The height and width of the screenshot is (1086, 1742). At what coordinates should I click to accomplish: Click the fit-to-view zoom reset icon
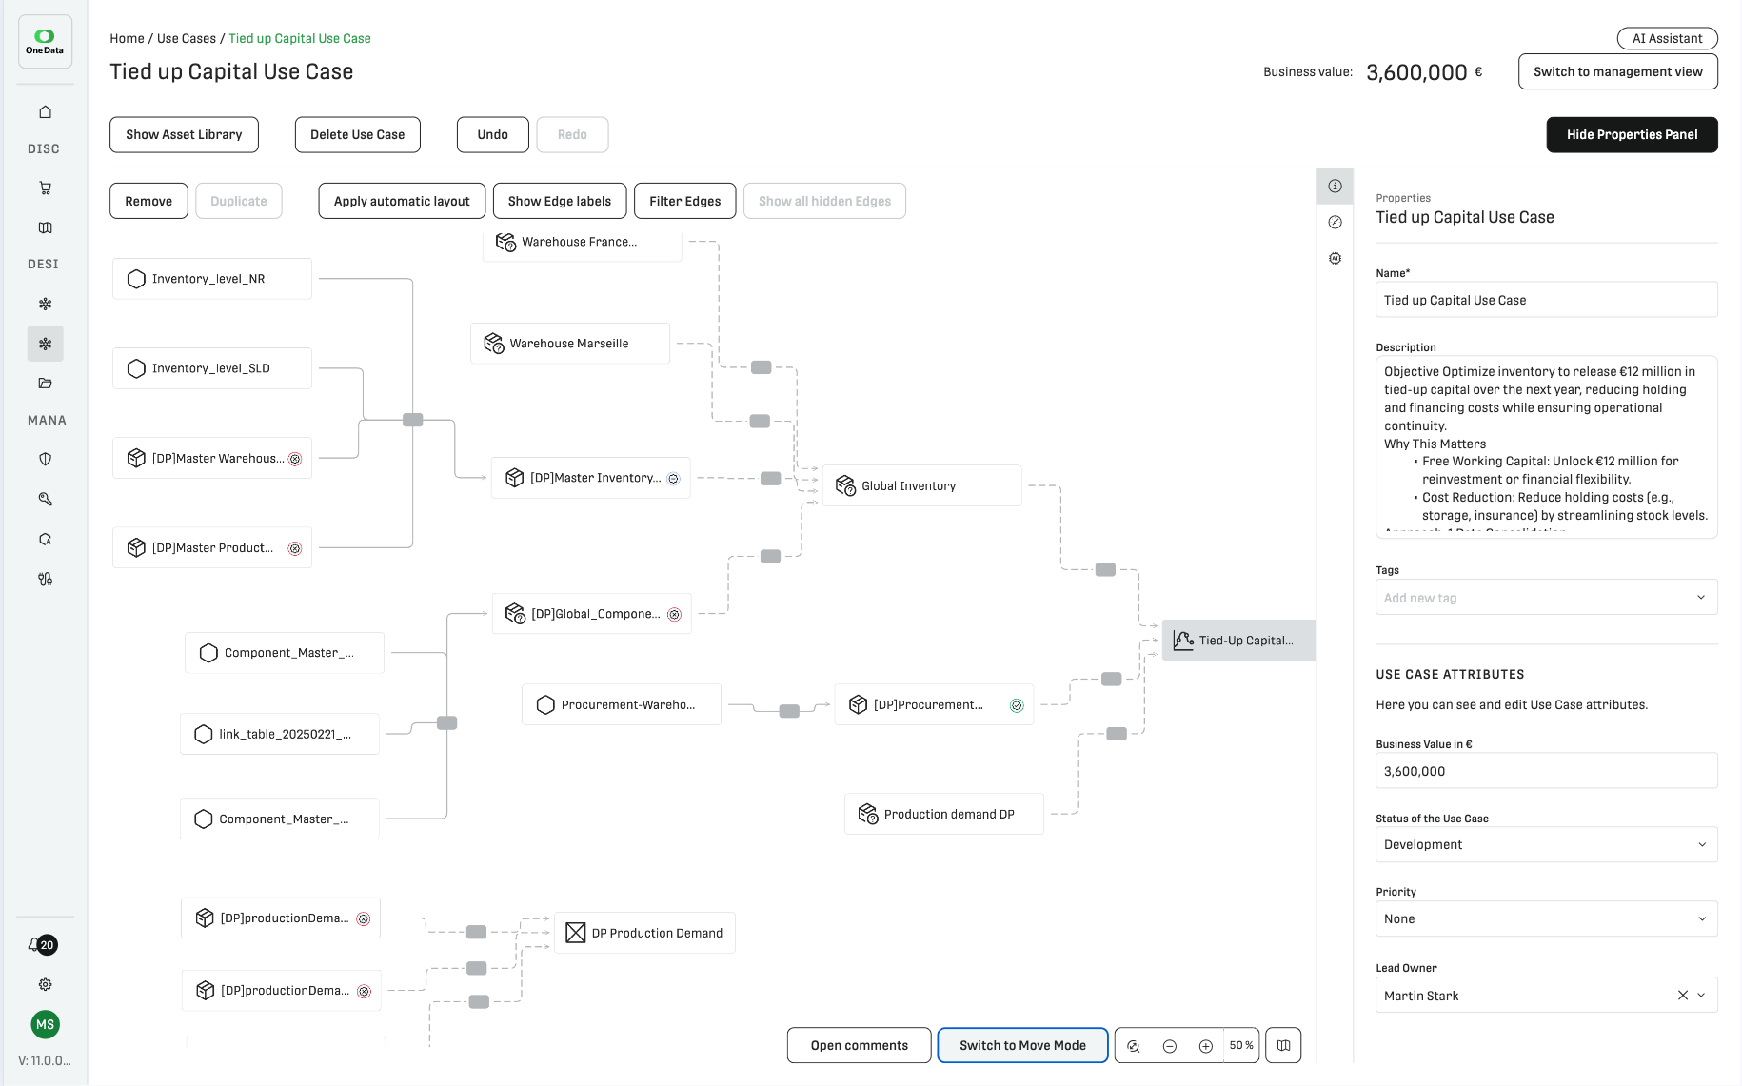pos(1134,1046)
